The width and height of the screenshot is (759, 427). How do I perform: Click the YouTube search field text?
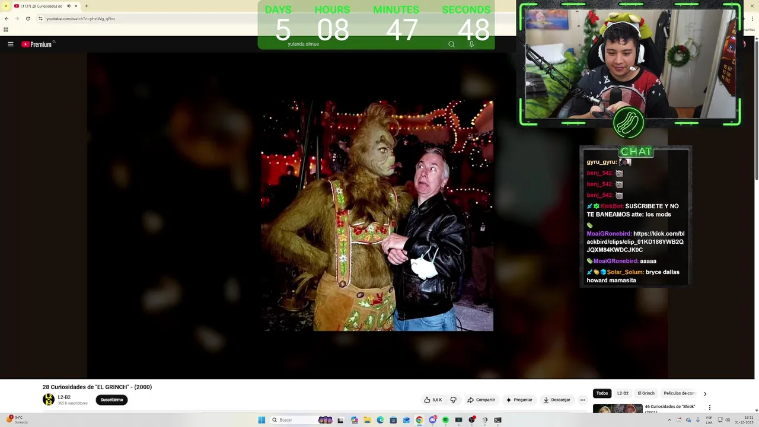coord(303,44)
